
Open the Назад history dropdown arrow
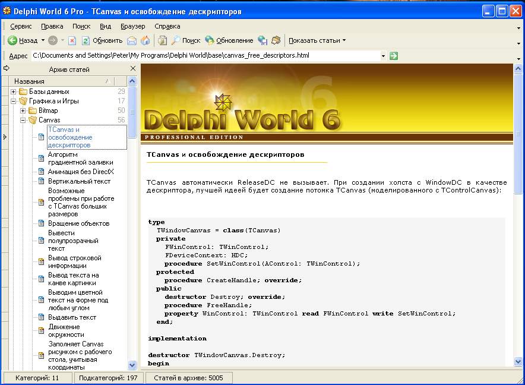[x=43, y=40]
